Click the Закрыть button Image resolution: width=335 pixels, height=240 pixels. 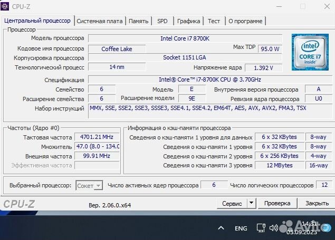[x=317, y=203]
